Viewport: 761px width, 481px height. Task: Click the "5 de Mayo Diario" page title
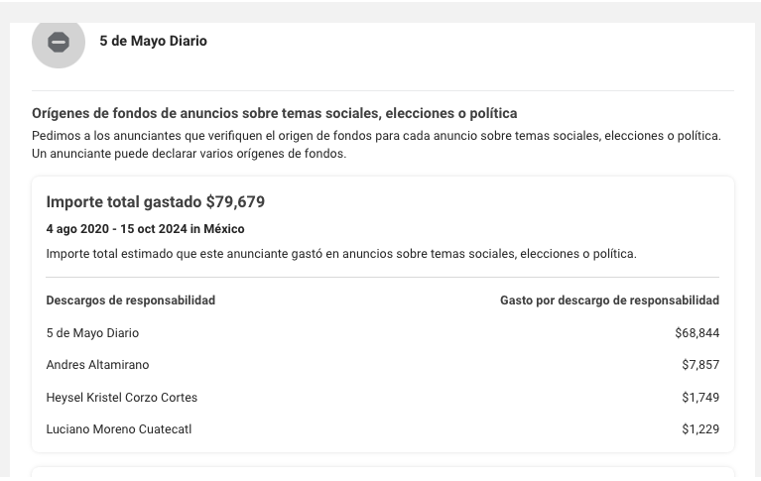(x=153, y=42)
